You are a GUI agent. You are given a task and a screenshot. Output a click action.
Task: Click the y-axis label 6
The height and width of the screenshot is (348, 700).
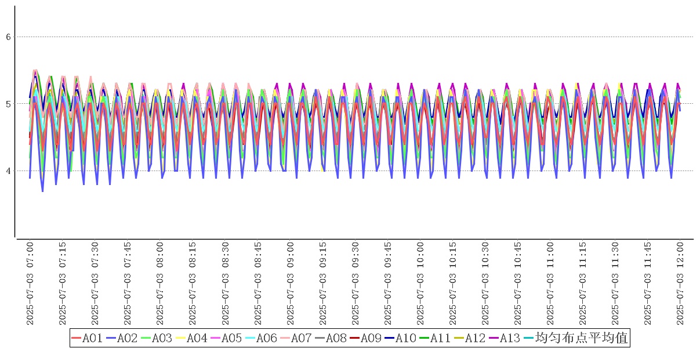coord(8,37)
